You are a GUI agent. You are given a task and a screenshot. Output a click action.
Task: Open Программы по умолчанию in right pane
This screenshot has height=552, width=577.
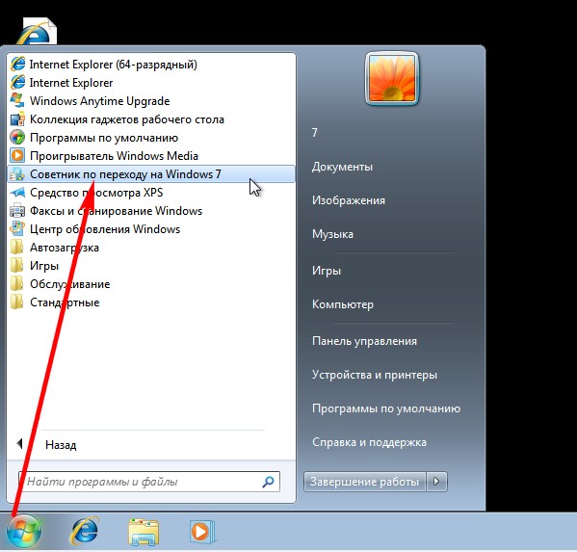[386, 408]
